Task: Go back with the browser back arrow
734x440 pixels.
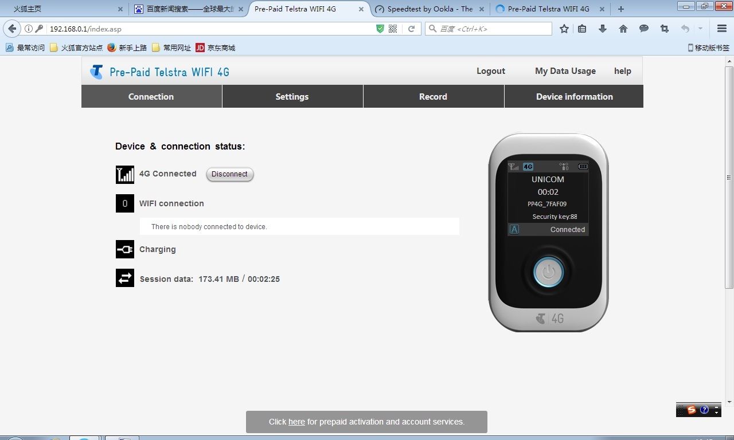Action: click(x=12, y=29)
